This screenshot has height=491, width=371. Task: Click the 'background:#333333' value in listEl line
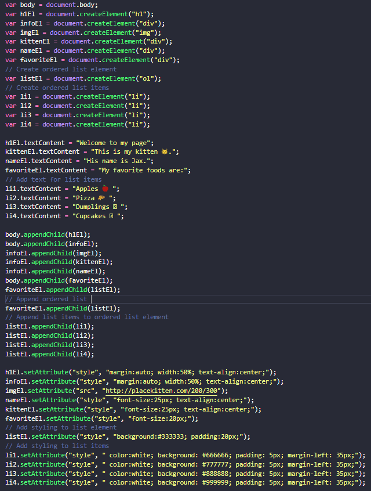[x=150, y=437]
